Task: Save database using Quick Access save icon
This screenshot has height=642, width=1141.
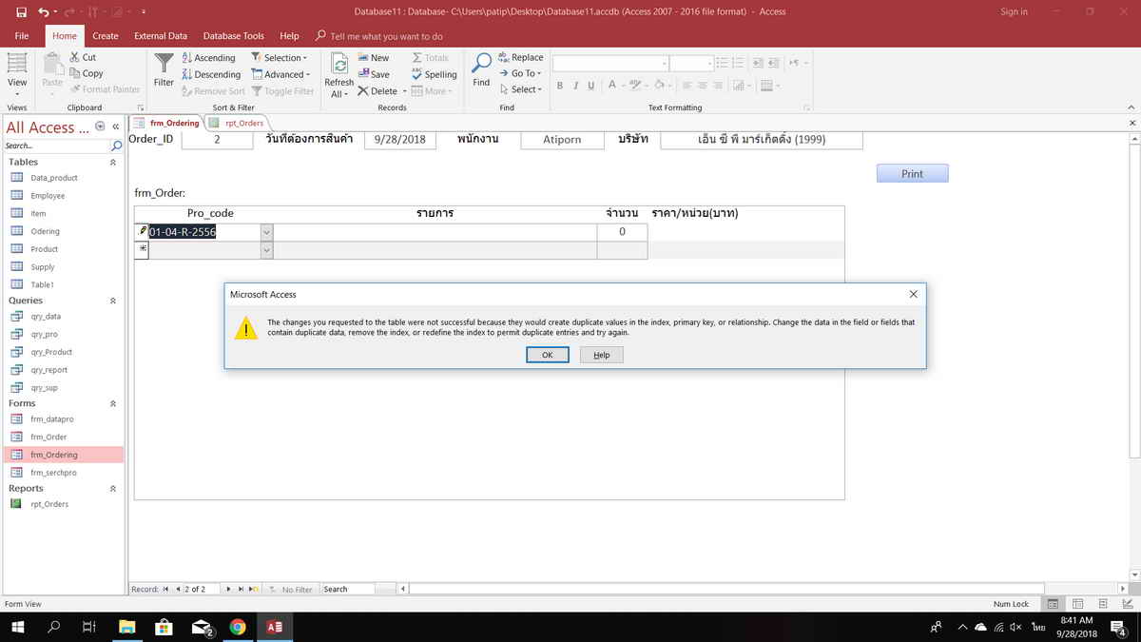Action: click(21, 12)
